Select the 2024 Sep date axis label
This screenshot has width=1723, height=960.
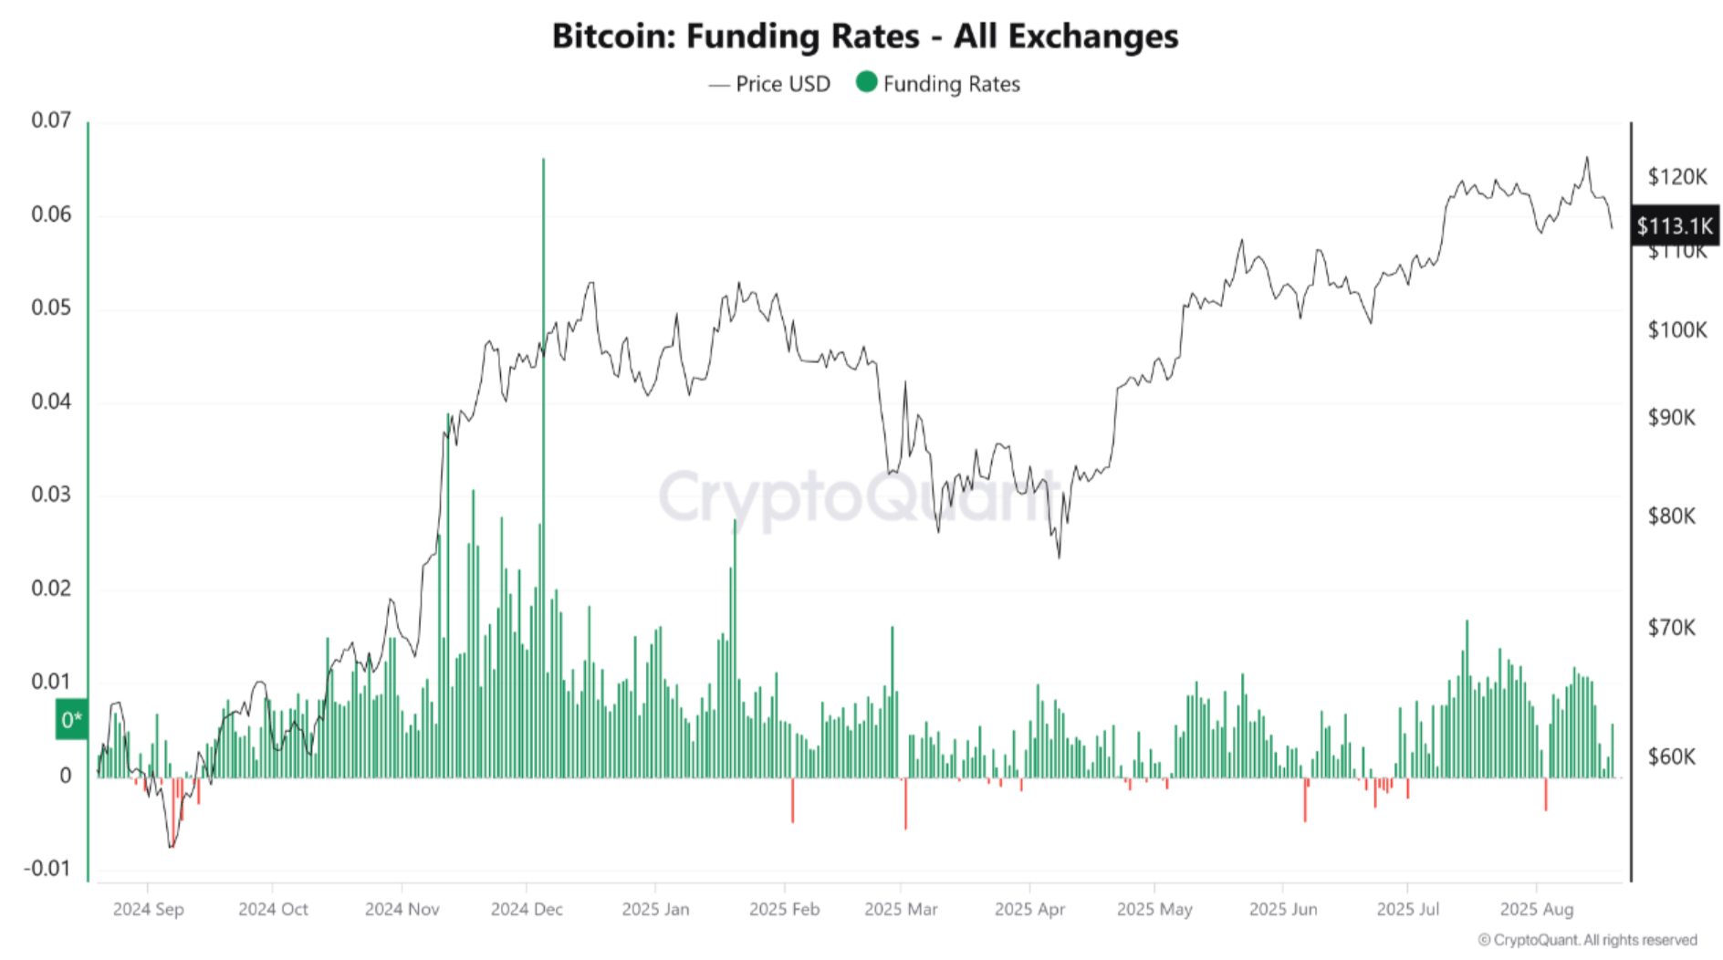[148, 909]
